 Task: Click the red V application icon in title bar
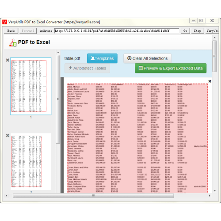(4, 22)
